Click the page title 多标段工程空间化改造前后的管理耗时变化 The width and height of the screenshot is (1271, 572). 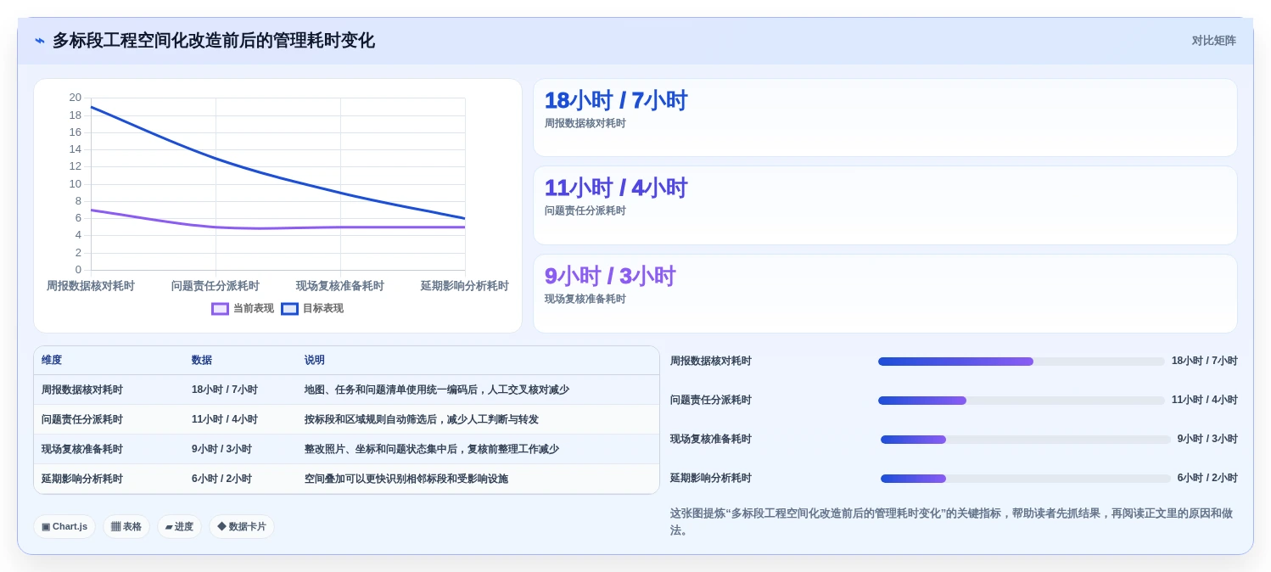pos(214,41)
